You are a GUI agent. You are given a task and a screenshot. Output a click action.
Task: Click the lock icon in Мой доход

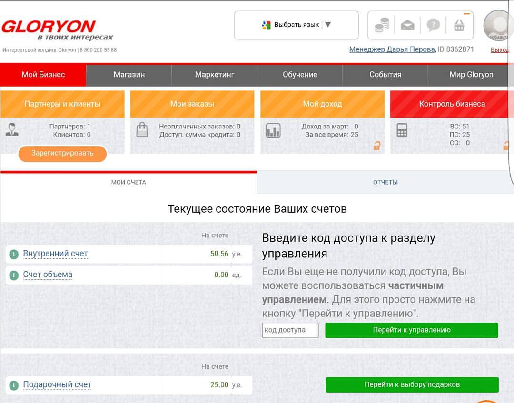click(377, 146)
